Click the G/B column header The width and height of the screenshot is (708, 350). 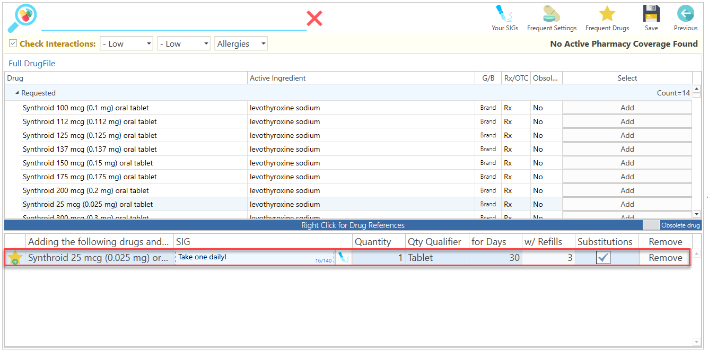488,78
